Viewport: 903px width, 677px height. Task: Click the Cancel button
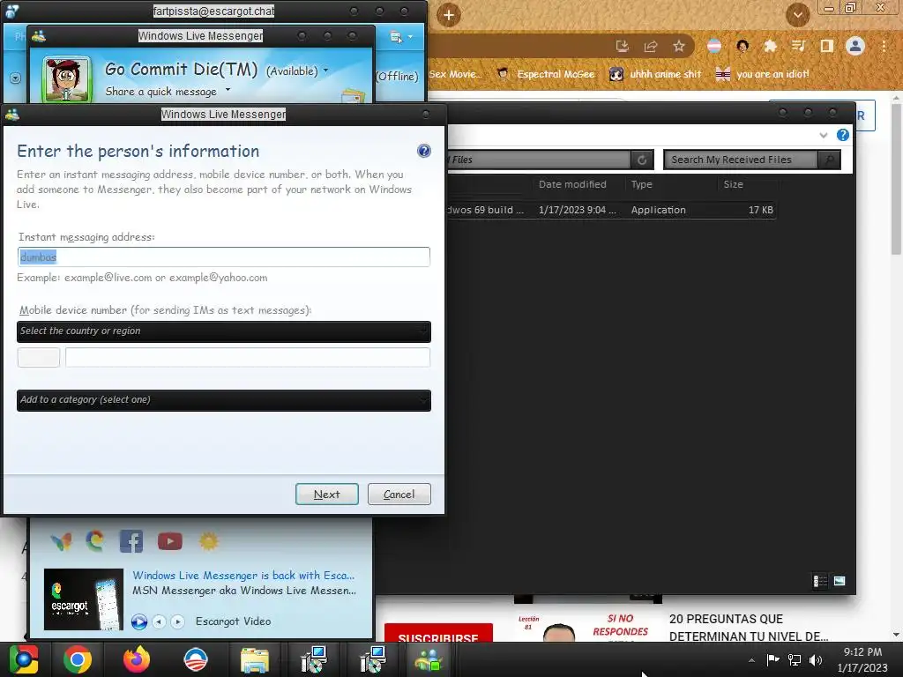(399, 494)
